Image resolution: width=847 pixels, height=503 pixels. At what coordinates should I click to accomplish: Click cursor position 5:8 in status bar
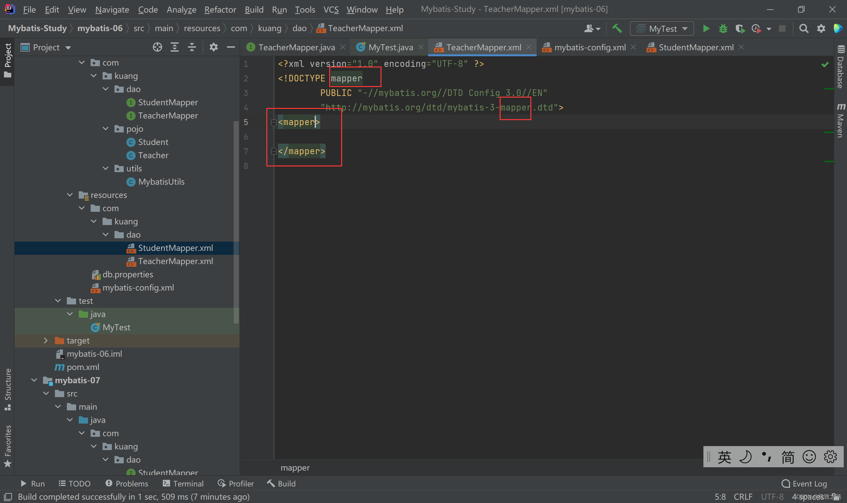[x=720, y=497]
